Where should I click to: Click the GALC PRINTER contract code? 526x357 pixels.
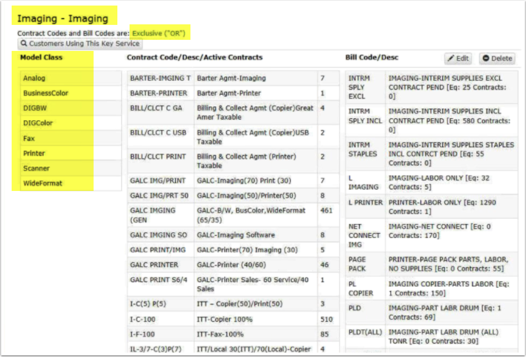pyautogui.click(x=154, y=265)
